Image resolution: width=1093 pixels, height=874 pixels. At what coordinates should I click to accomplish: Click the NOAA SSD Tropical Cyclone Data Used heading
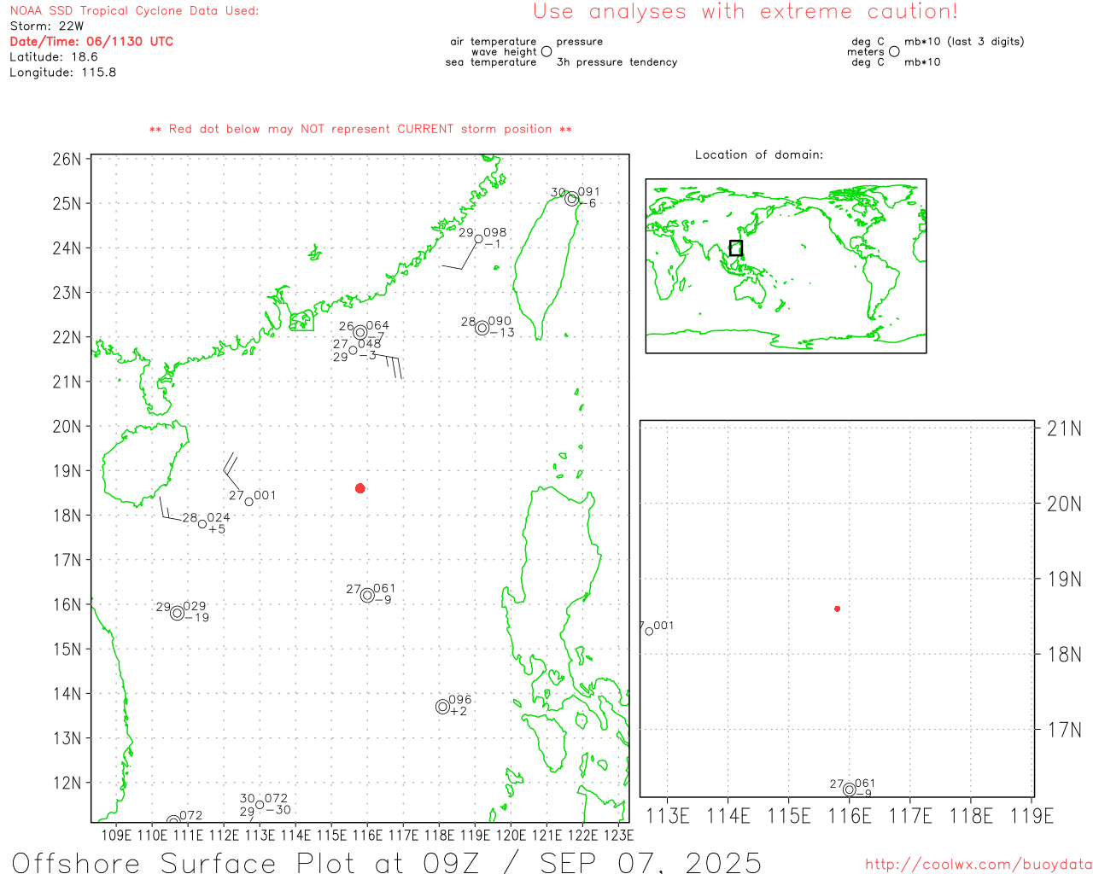click(x=134, y=10)
